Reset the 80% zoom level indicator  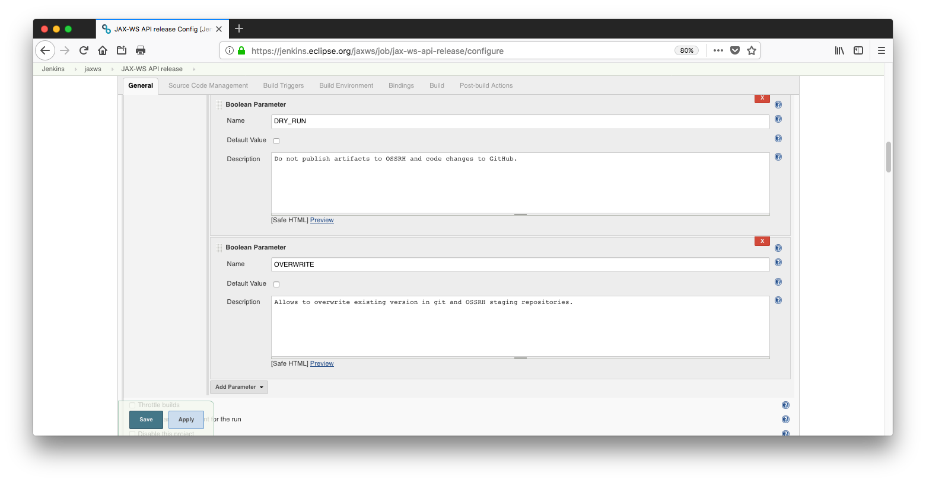[687, 50]
